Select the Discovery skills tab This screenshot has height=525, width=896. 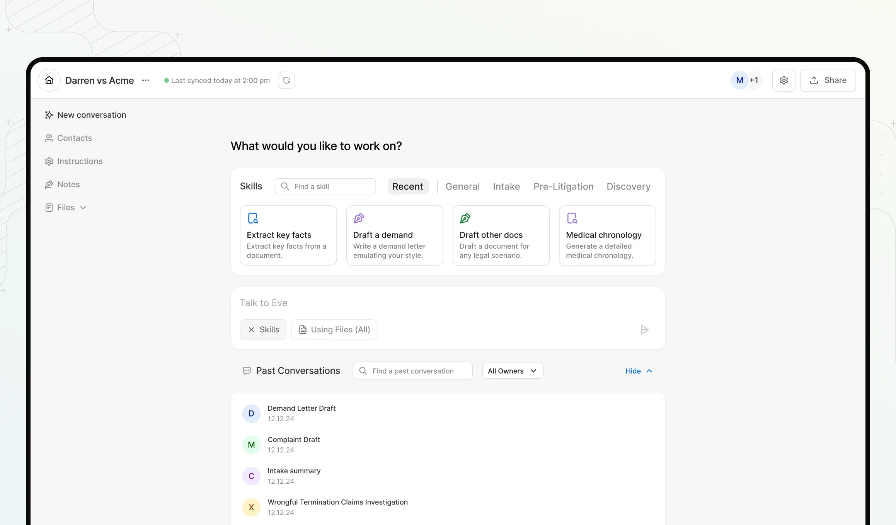pos(628,186)
